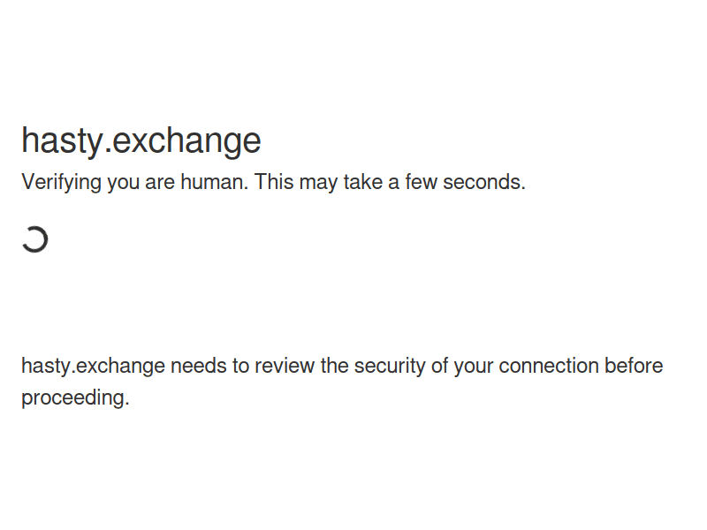Click the word "needs" in the bottom paragraph

pyautogui.click(x=198, y=367)
